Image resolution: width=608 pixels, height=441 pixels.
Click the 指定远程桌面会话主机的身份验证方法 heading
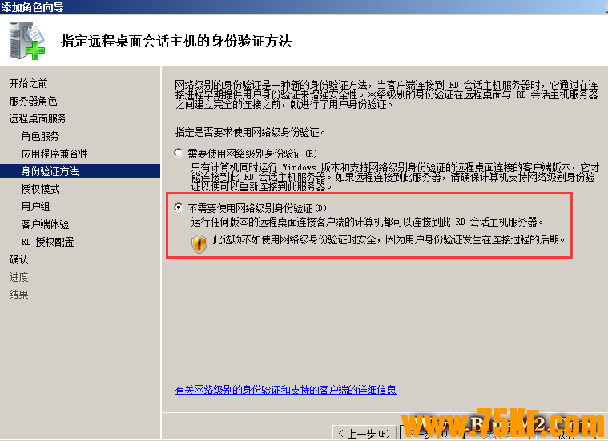tap(176, 40)
